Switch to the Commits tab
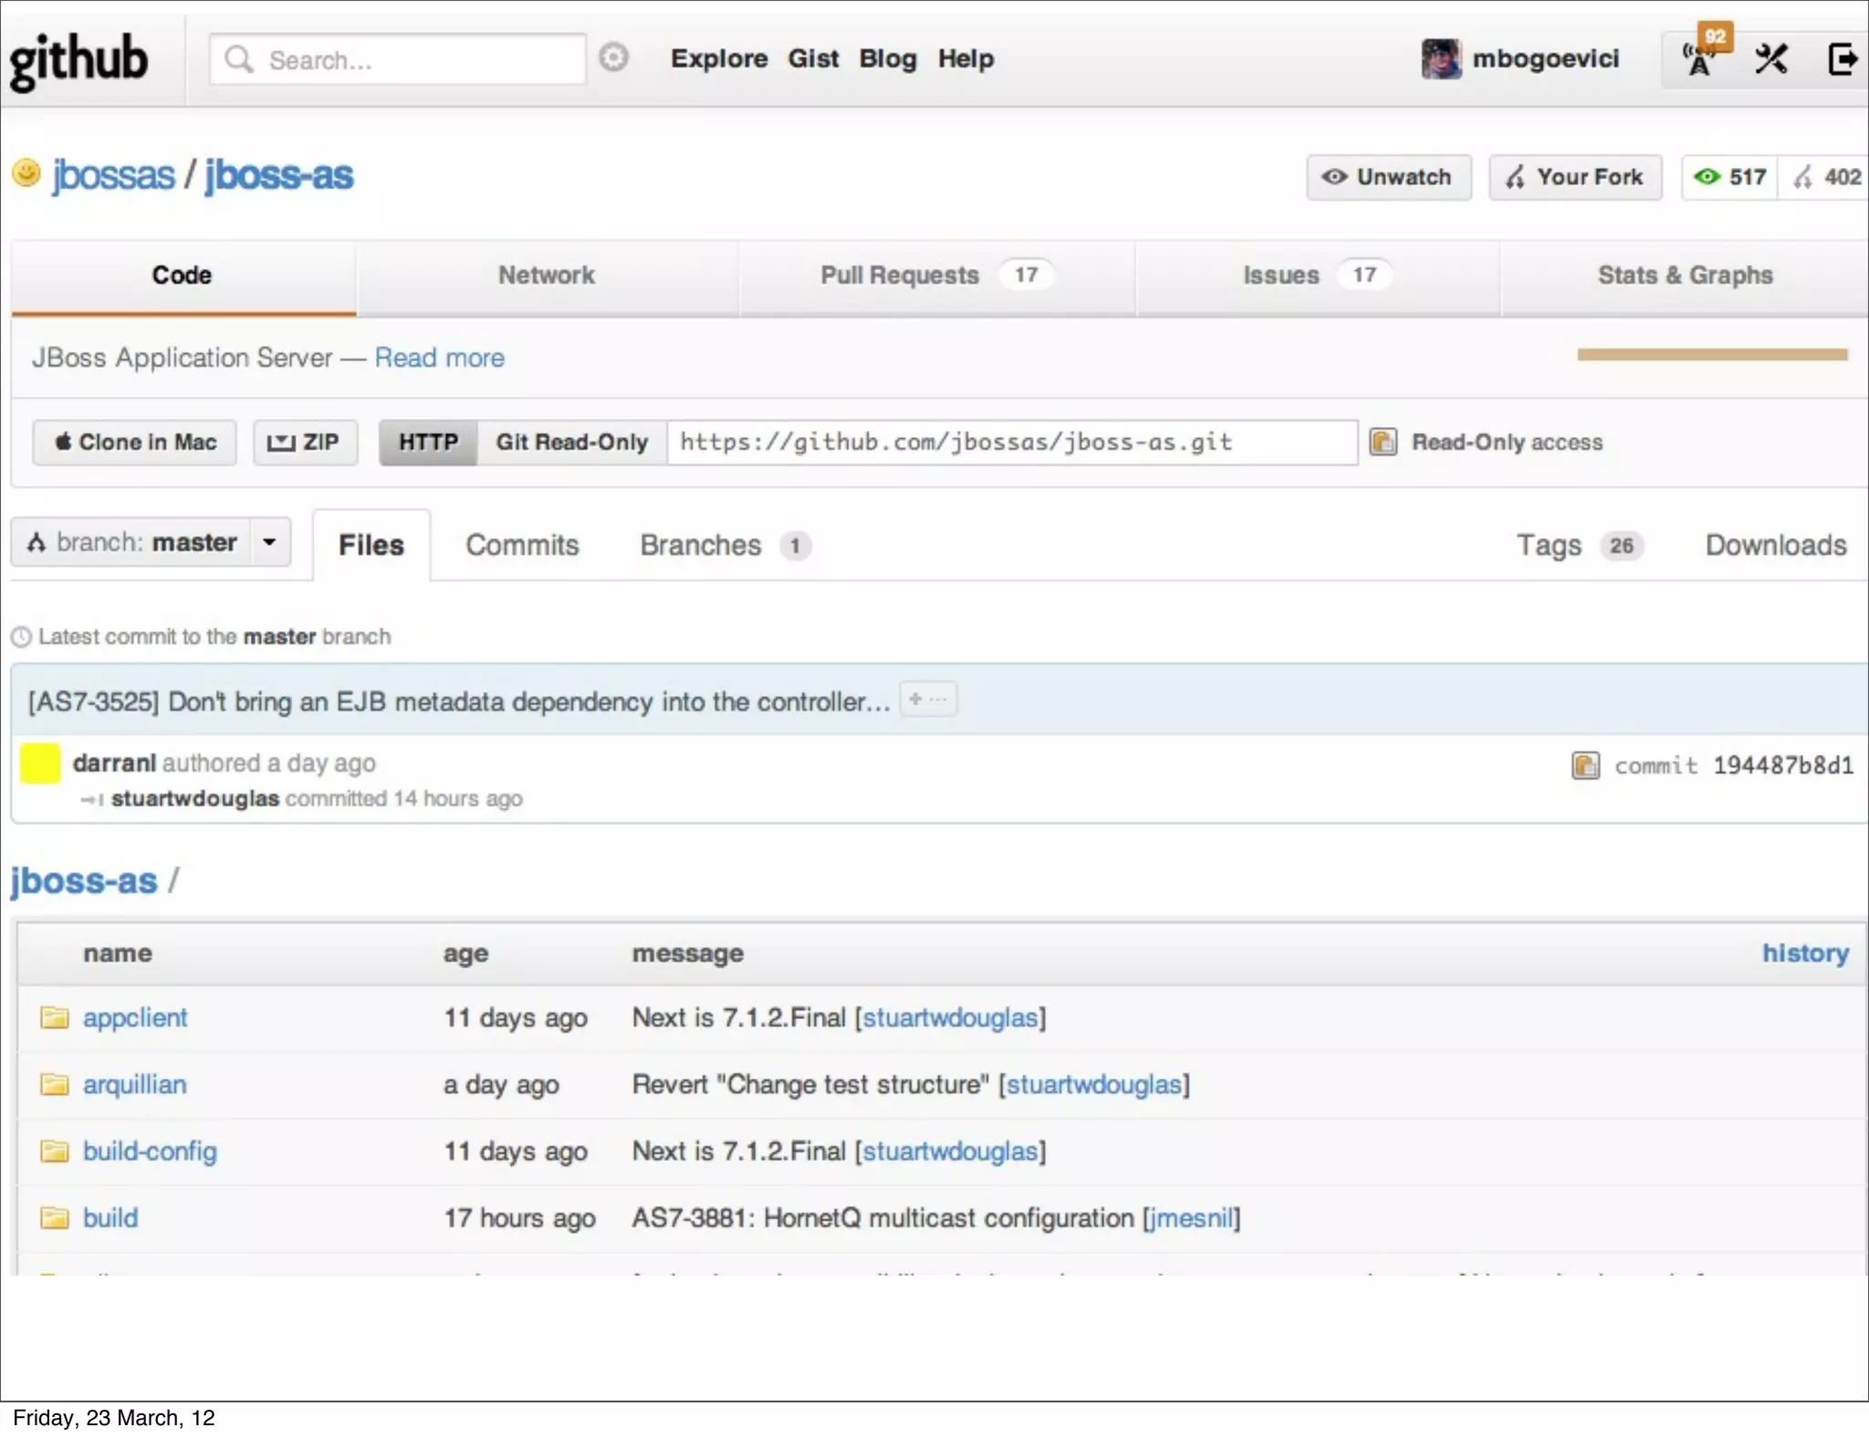1869x1438 pixels. point(522,546)
